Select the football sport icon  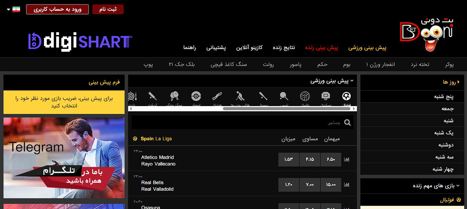(x=346, y=96)
